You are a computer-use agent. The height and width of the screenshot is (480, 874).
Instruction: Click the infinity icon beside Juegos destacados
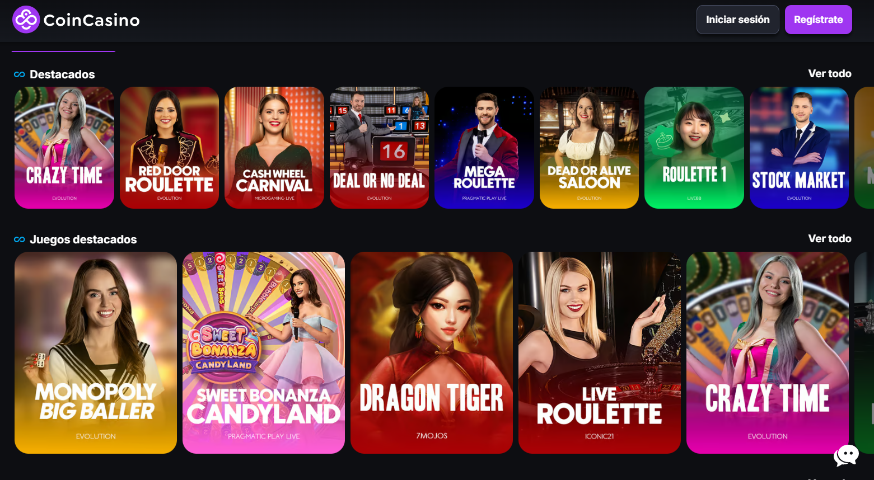(20, 239)
